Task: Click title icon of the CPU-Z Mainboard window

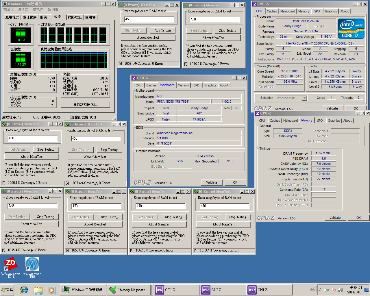Action: point(134,78)
